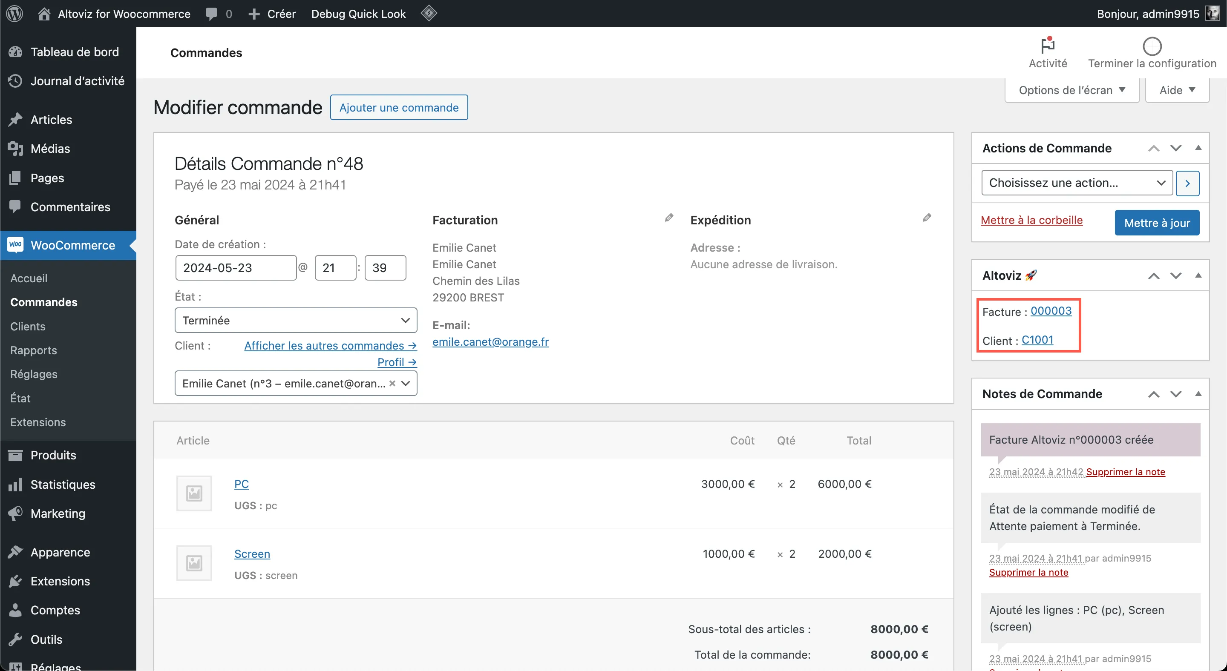
Task: Open the Accueil submenu item
Action: (x=29, y=278)
